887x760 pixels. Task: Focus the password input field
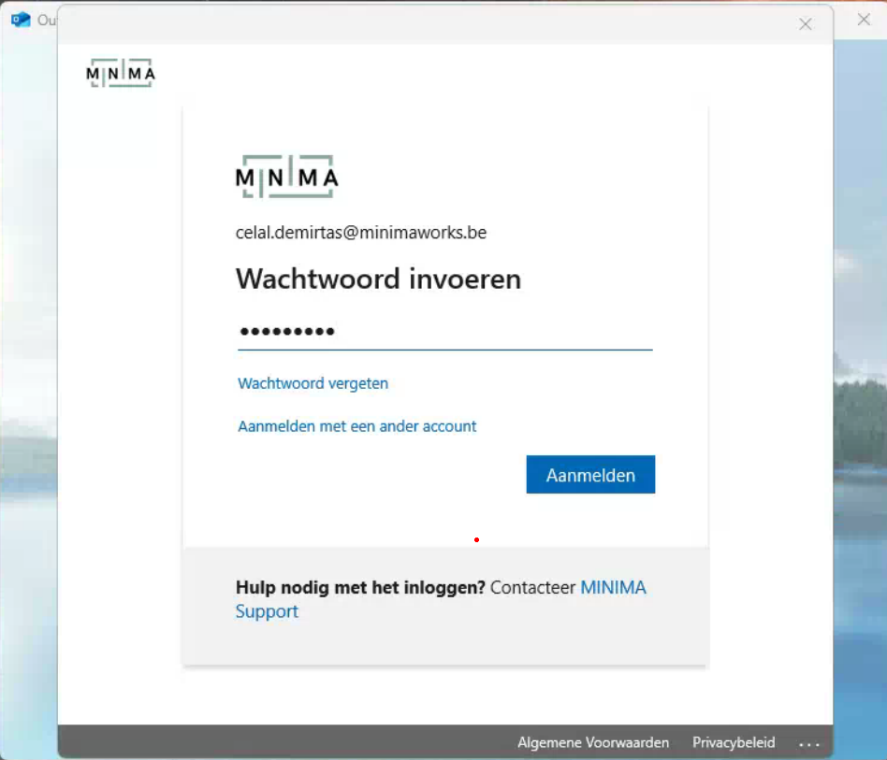[x=445, y=331]
